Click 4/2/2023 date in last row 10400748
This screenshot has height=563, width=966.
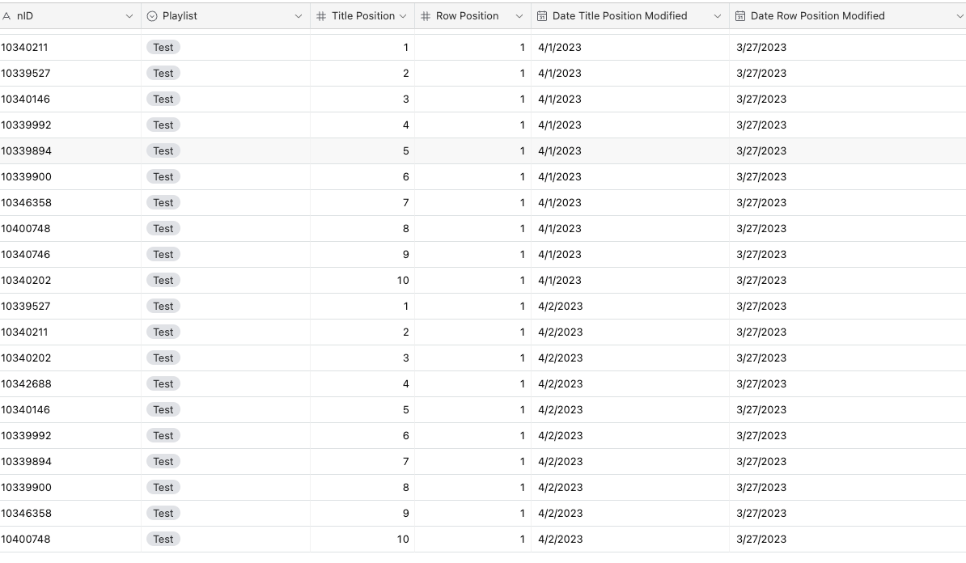click(x=560, y=539)
